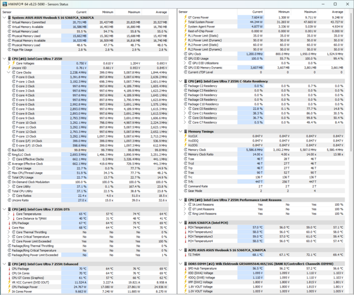The width and height of the screenshot is (354, 295).
Task: Collapse the CPU Enhanced section
Action: 4,264
